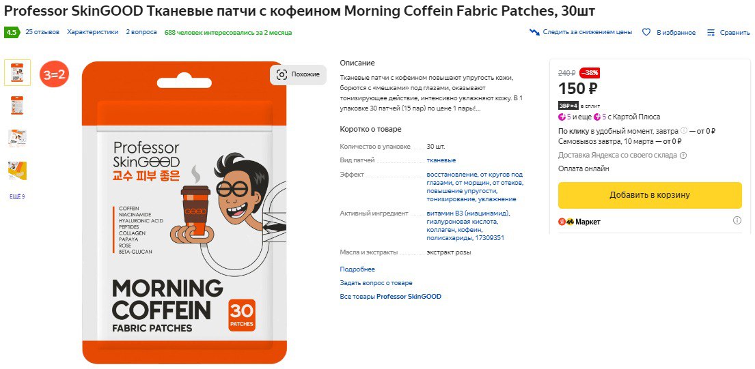Click the price drop tracking arrow icon
755x369 pixels.
[x=534, y=32]
